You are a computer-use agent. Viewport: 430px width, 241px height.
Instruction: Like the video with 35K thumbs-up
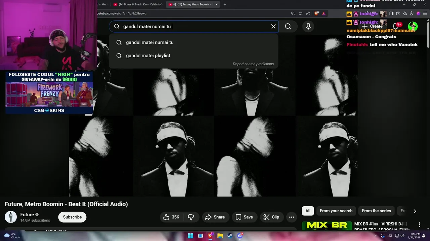point(171,217)
